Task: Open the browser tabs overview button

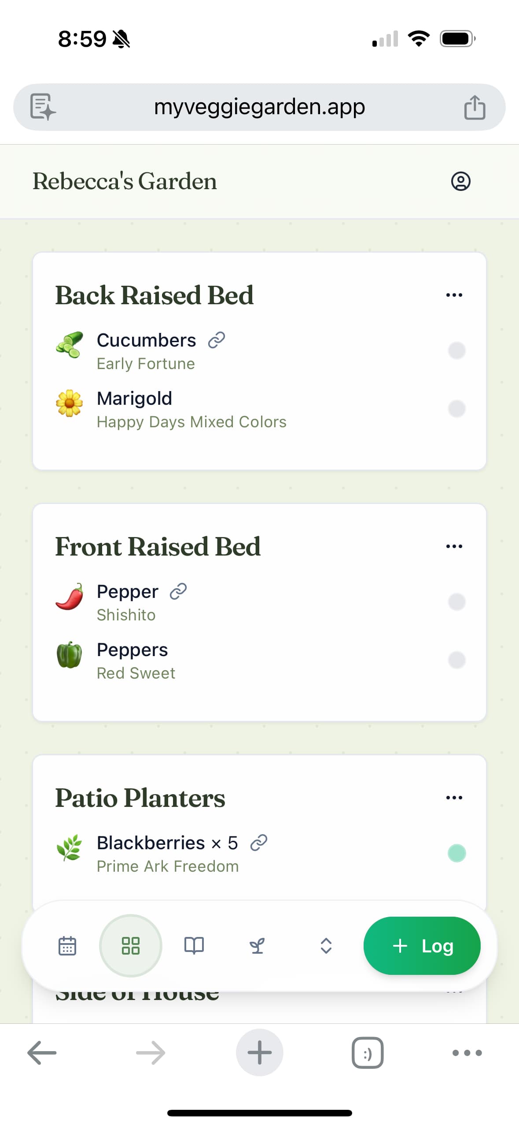Action: 367,1053
